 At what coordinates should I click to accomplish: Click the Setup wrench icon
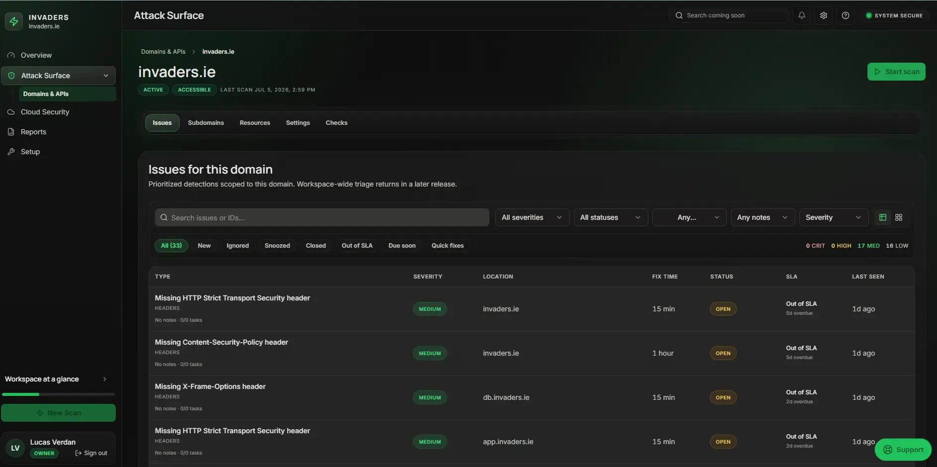click(x=11, y=152)
